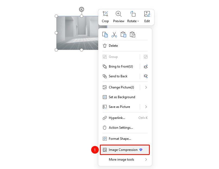Click the Bring Forward layer icon
This screenshot has height=169, width=219.
(x=146, y=67)
